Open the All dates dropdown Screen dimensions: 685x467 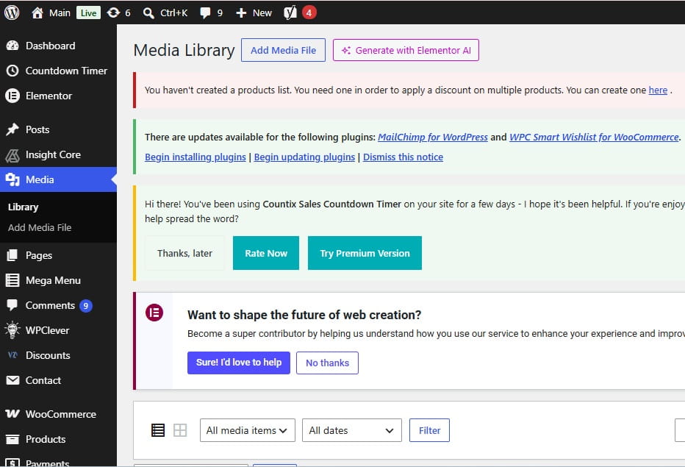pyautogui.click(x=351, y=430)
